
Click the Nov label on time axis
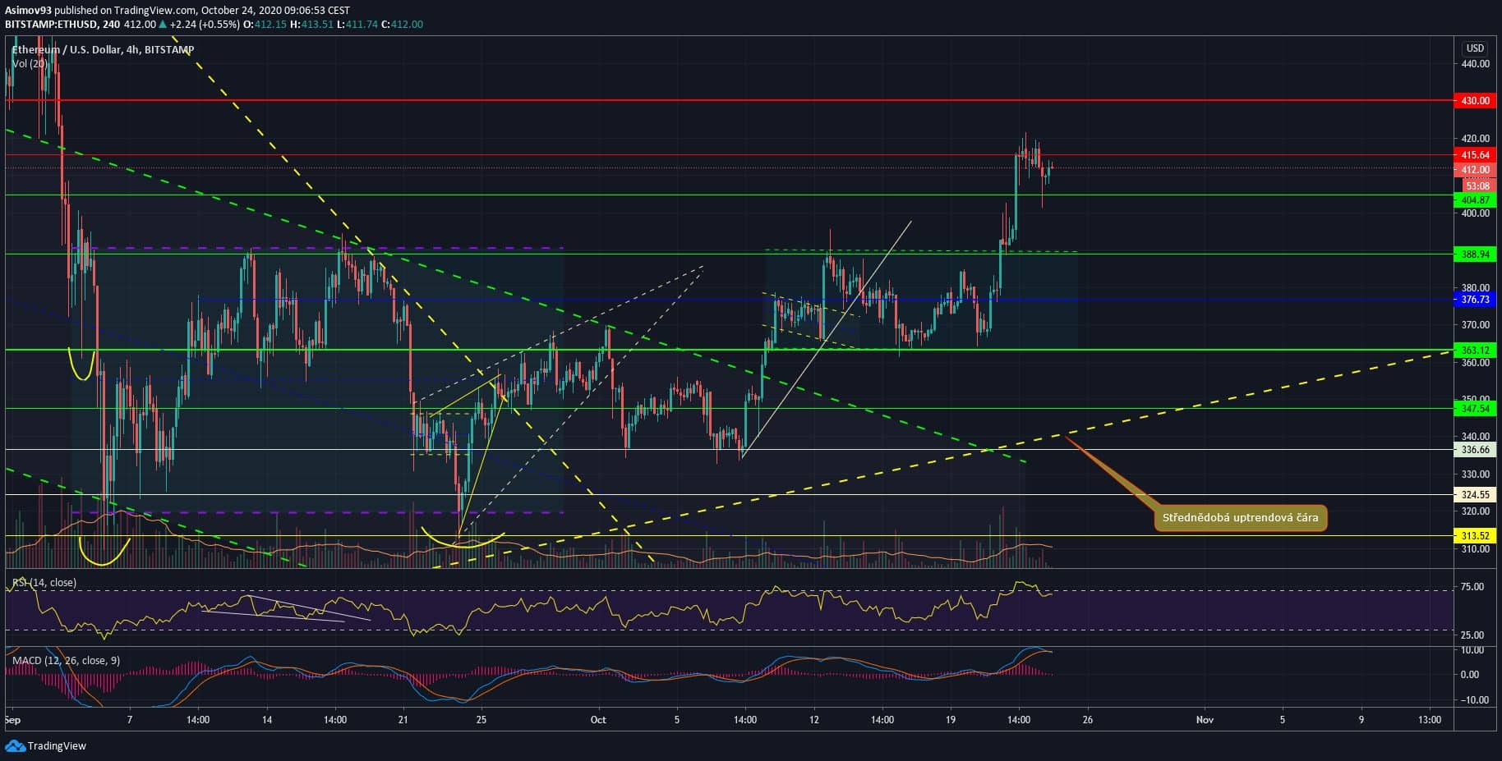1204,720
